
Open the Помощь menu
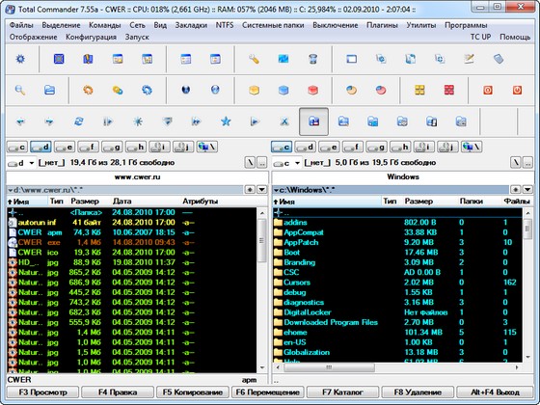515,37
